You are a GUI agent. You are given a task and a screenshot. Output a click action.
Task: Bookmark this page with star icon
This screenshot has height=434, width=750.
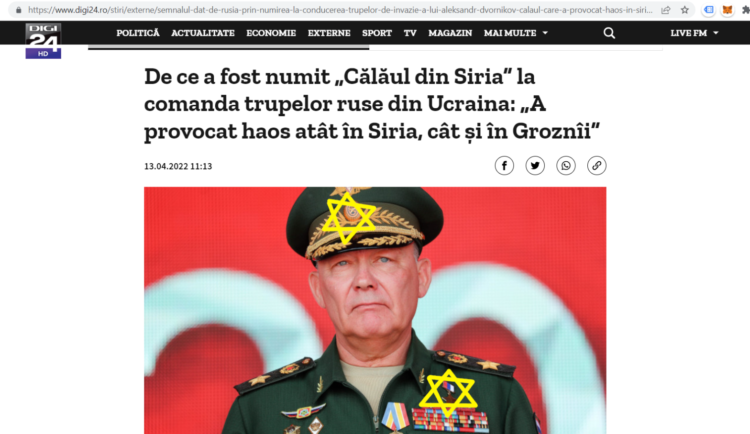tap(685, 10)
